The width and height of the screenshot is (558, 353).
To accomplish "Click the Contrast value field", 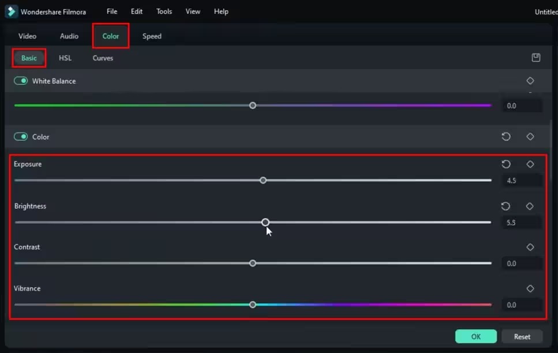I will coord(522,264).
